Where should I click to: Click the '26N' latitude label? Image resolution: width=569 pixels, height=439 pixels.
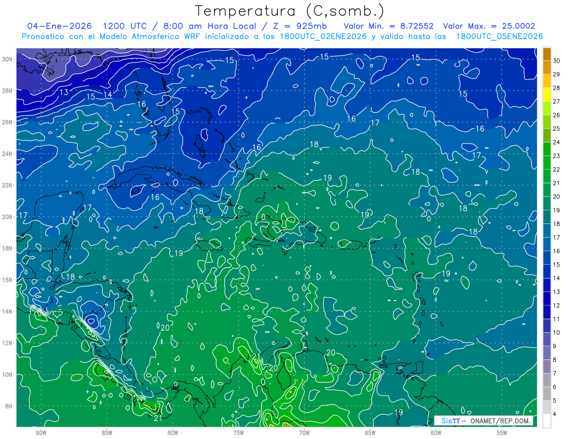pos(8,122)
